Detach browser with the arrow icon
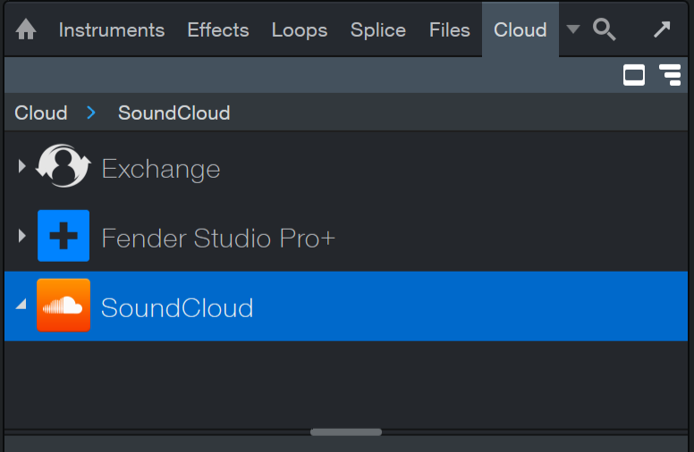 tap(662, 29)
